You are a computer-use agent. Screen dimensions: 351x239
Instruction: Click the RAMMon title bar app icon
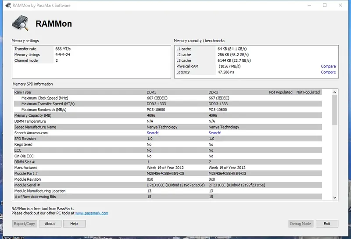(8, 5)
